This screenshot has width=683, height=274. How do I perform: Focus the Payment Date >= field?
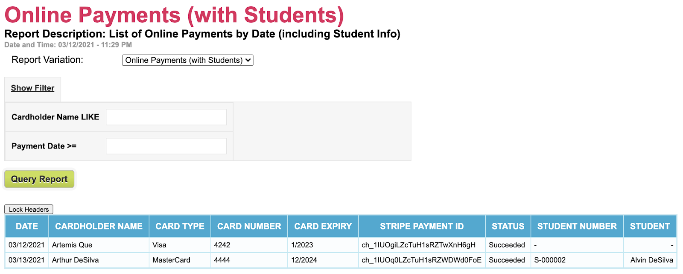(166, 146)
